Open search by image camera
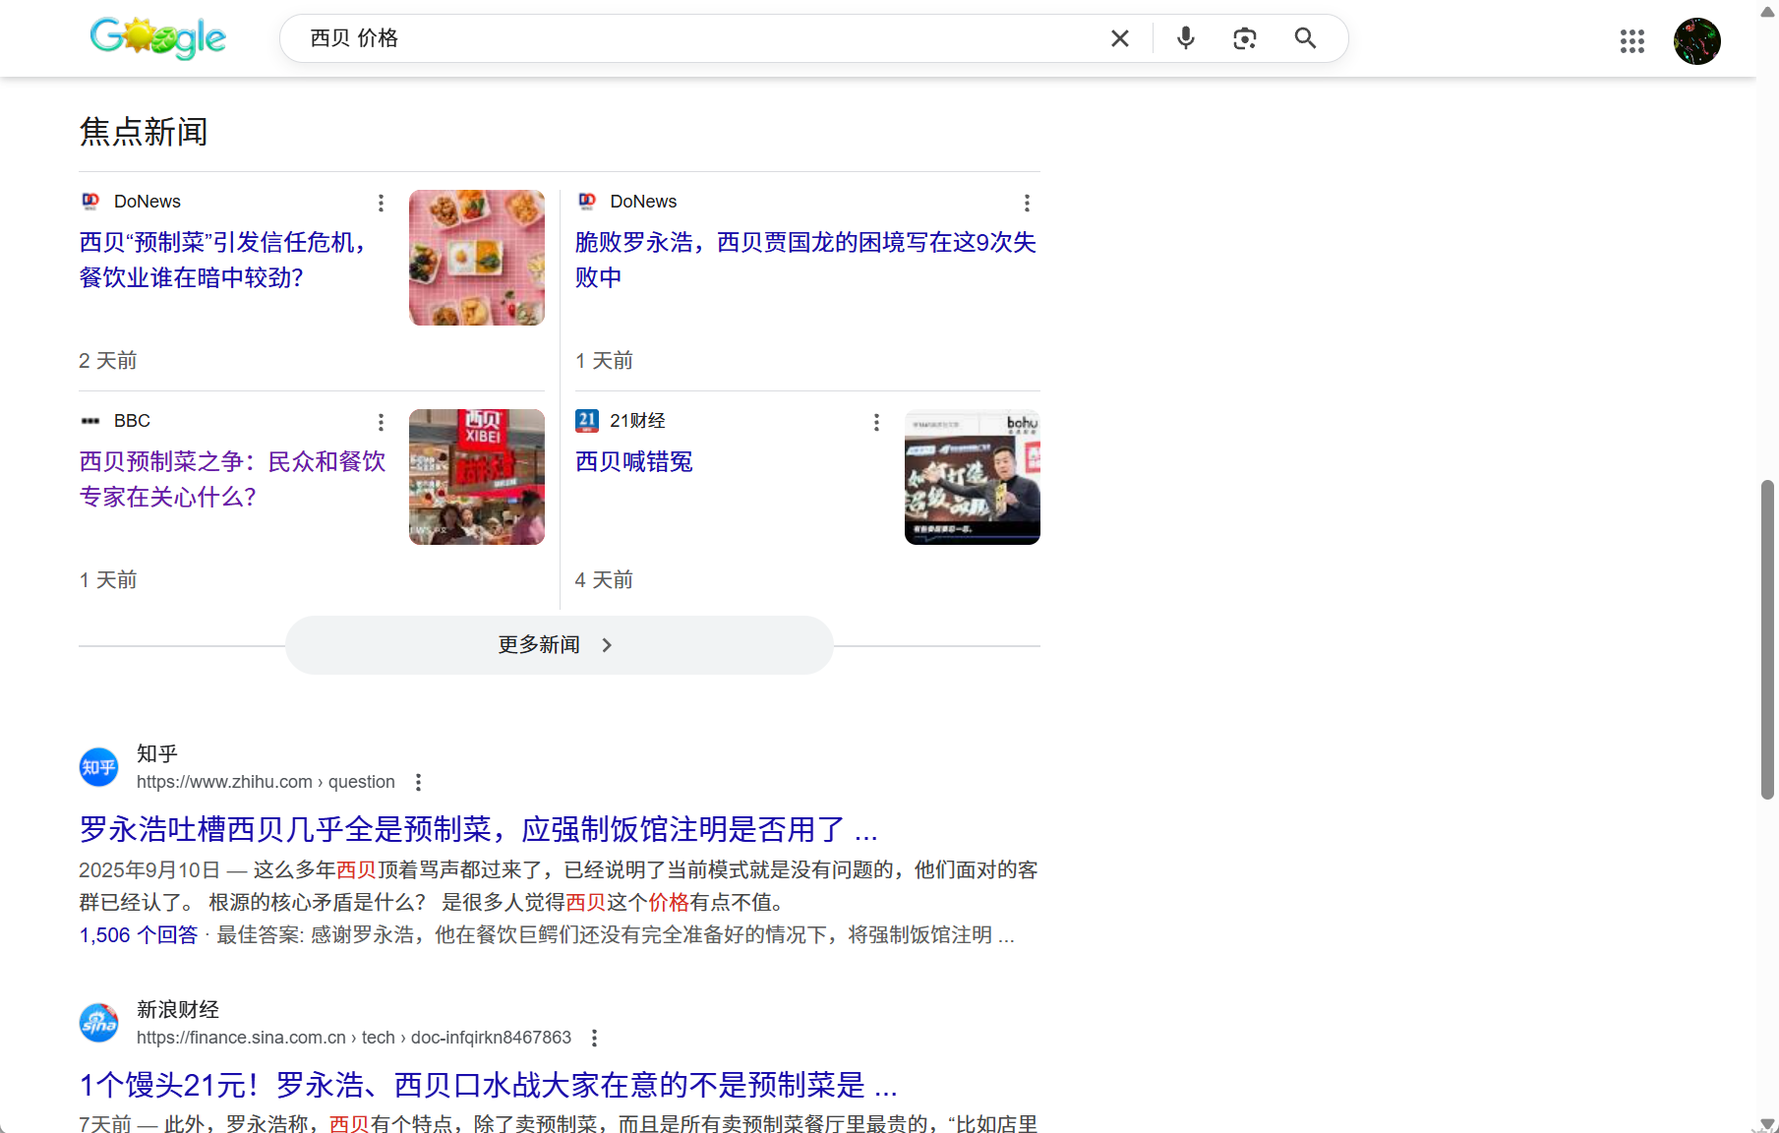The image size is (1779, 1133). tap(1245, 38)
